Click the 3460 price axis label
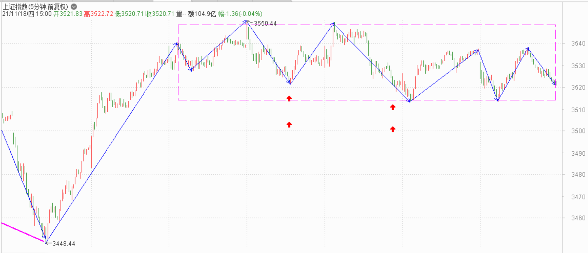The height and width of the screenshot is (253, 588). click(578, 218)
